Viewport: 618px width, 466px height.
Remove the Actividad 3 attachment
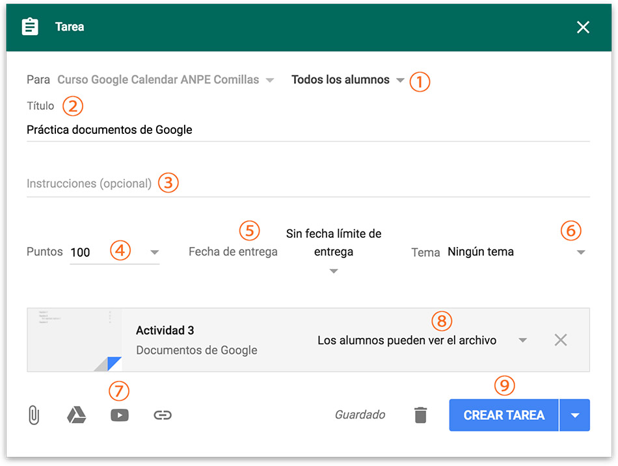click(x=561, y=340)
